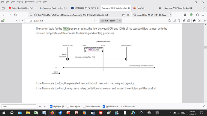Screen dimensions: 207x116
Task: Select the highlight annotation tool
Action: (x=175, y=21)
